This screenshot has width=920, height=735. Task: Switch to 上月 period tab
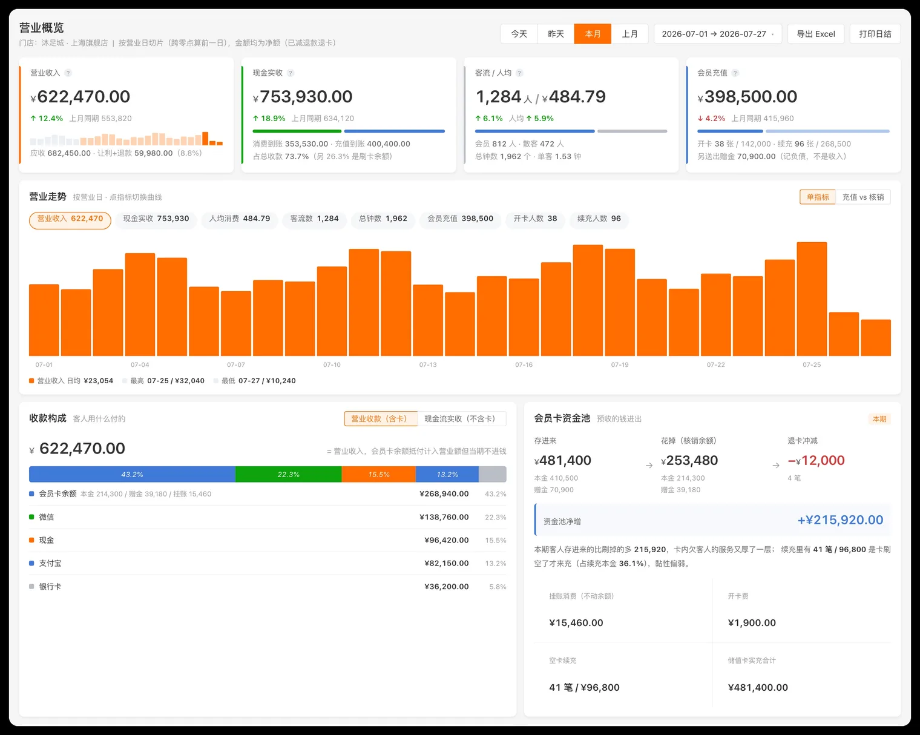pyautogui.click(x=630, y=34)
